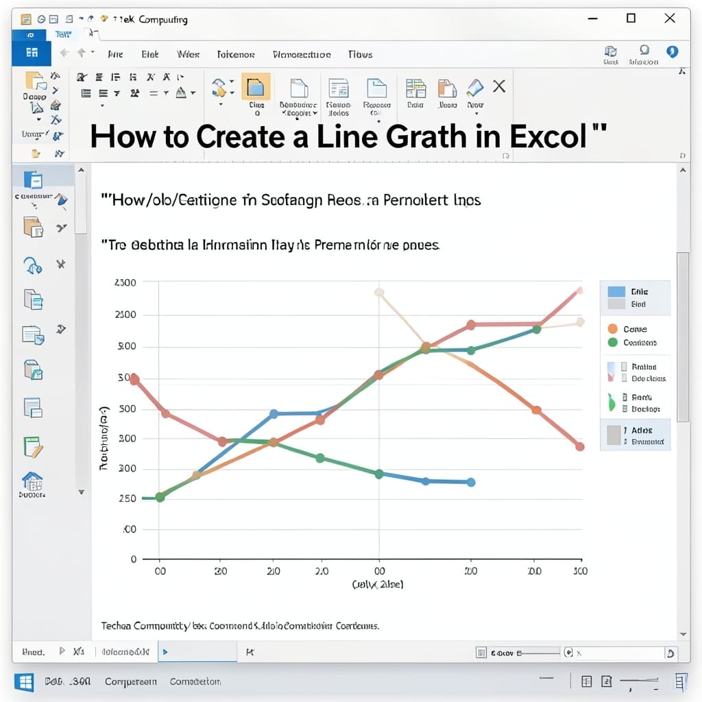The image size is (702, 702).
Task: Open the 'Etak' ribbon tab
Action: (x=150, y=54)
